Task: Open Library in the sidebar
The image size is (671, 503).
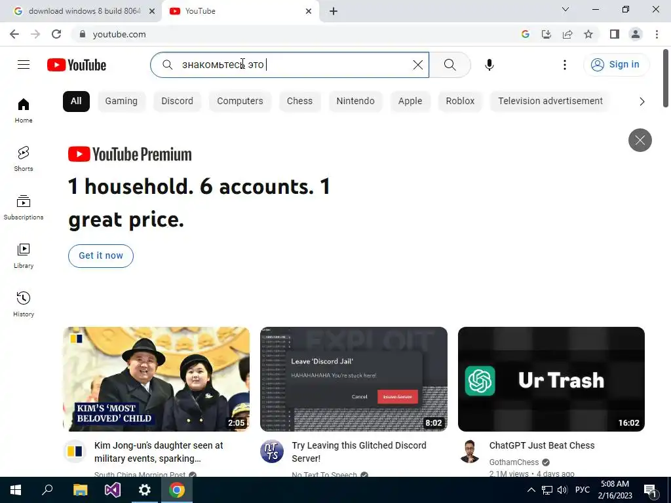Action: [x=24, y=256]
